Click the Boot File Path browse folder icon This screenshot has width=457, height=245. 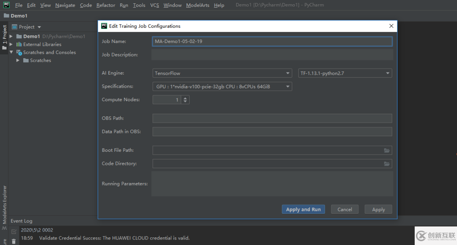(x=386, y=151)
